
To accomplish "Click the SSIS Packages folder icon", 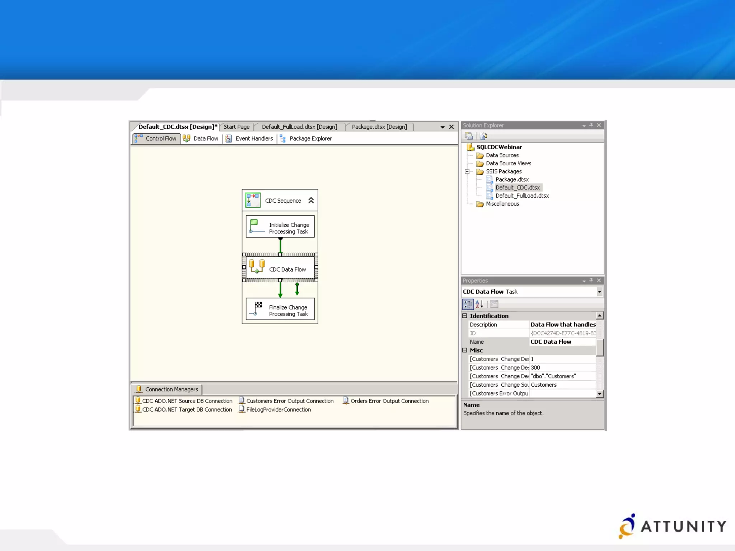I will click(x=480, y=171).
